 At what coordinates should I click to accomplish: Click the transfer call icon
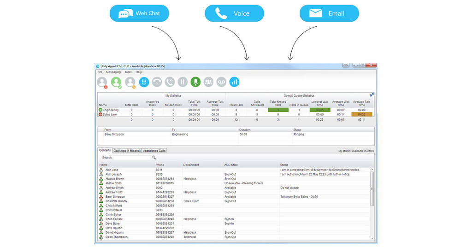(170, 82)
